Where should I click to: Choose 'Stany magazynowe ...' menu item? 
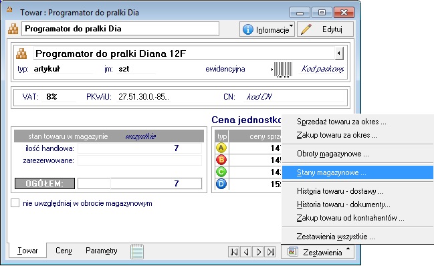[358, 172]
